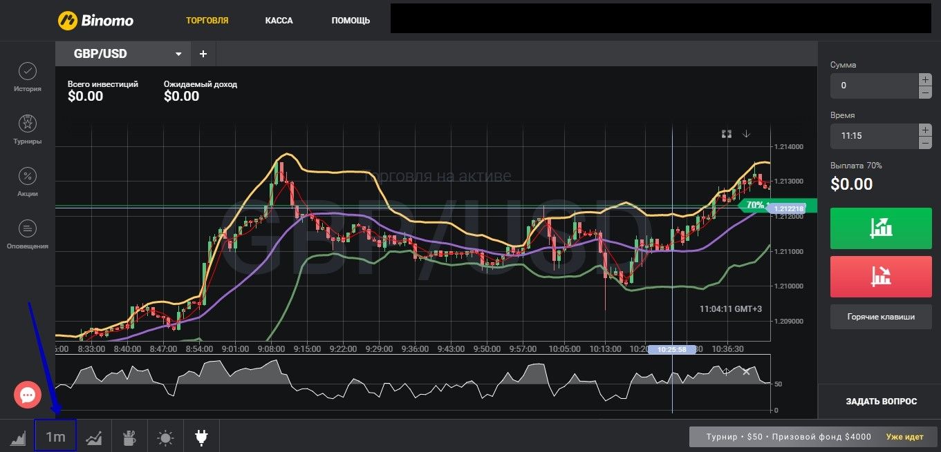This screenshot has width=941, height=452.
Task: Place a down trade with red button
Action: pos(881,277)
